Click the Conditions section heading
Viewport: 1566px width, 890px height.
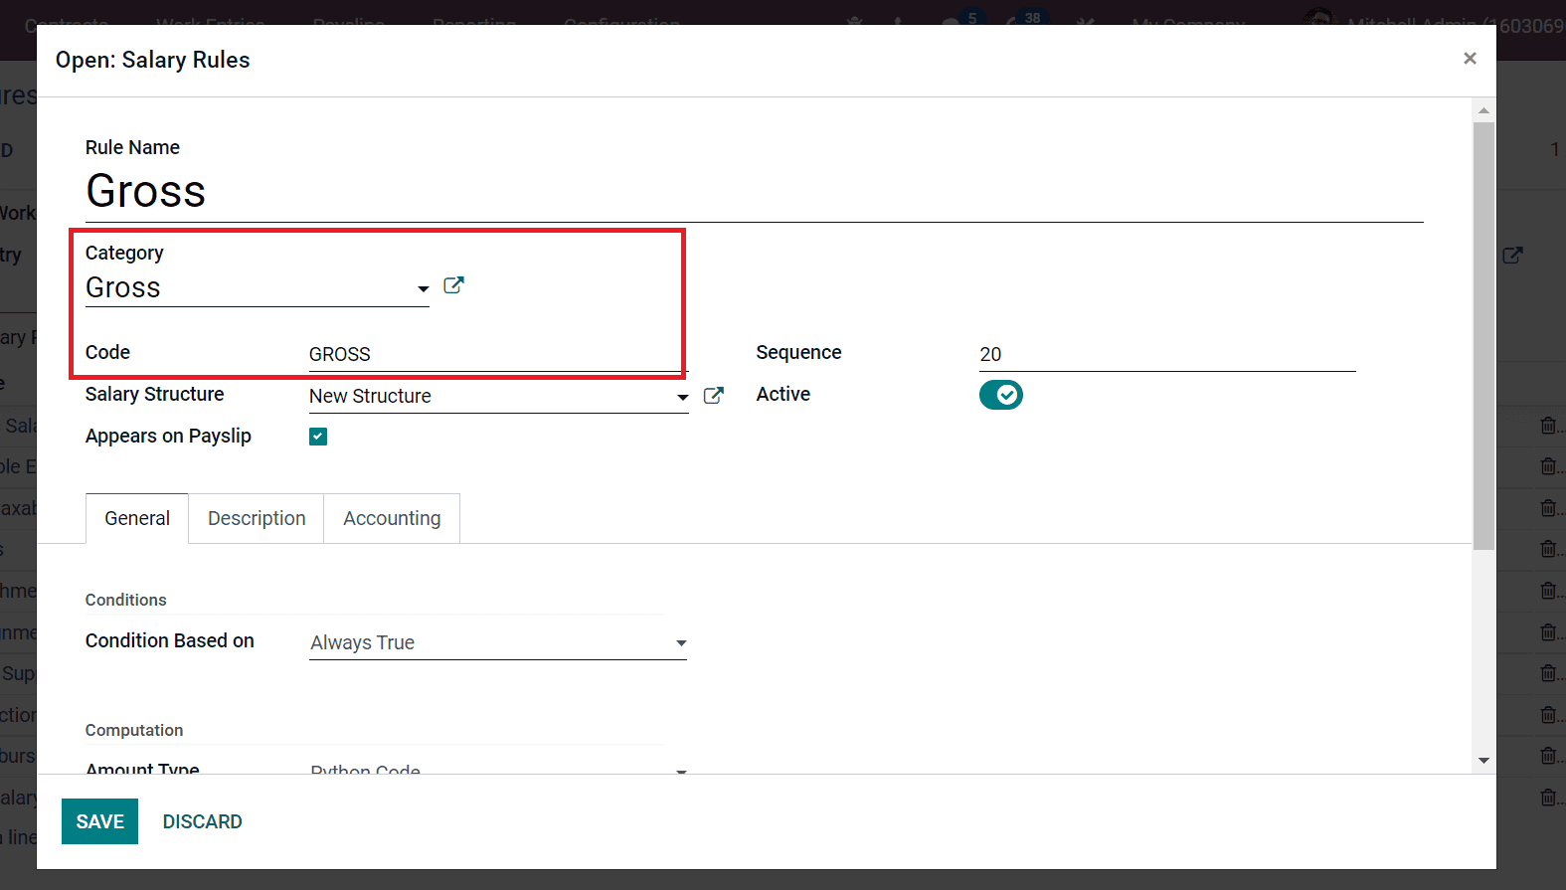125,600
